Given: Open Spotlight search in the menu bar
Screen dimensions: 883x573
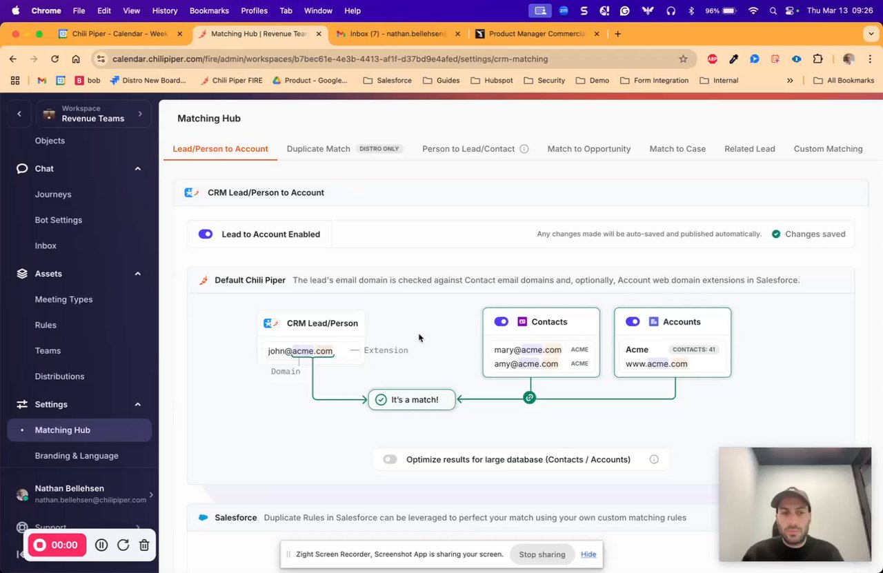Looking at the screenshot, I should [773, 11].
